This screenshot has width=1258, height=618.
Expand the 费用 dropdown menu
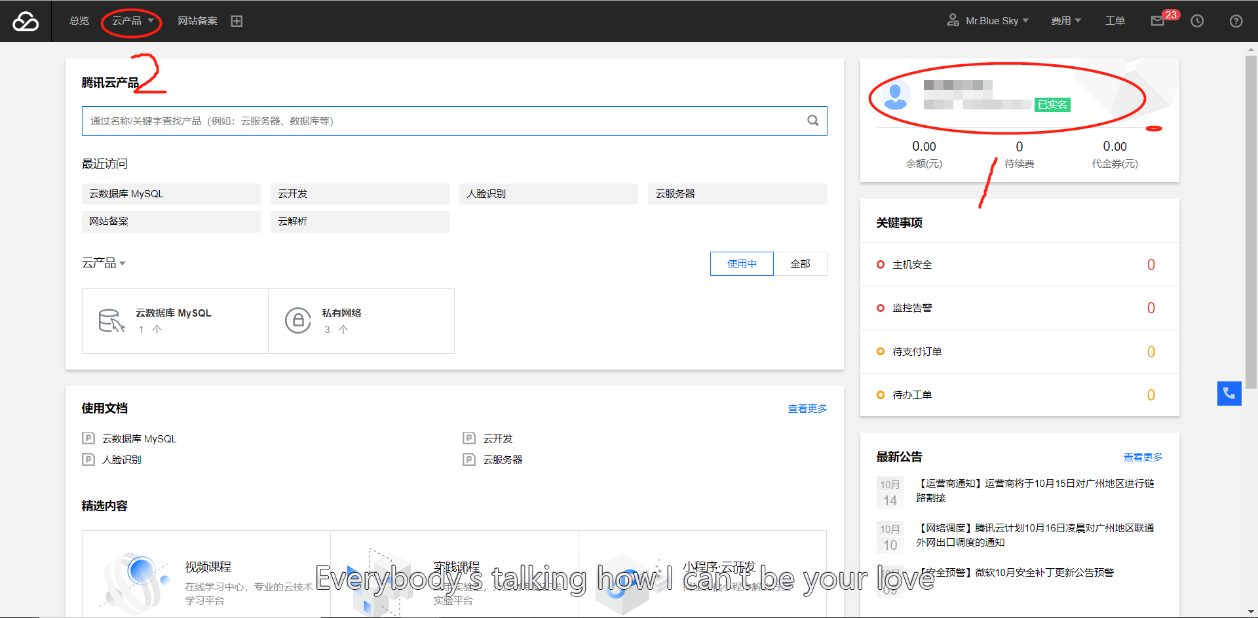(x=1066, y=20)
